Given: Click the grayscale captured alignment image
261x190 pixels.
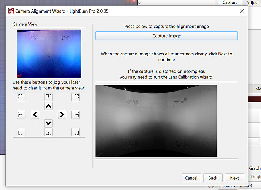Looking at the screenshot, I should coord(156,120).
